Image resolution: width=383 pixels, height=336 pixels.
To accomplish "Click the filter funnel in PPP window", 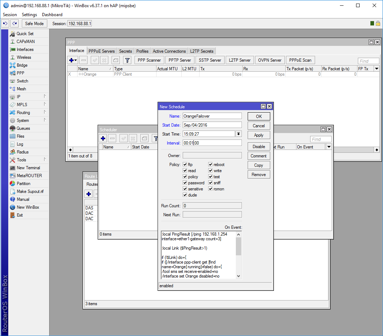I will point(127,60).
